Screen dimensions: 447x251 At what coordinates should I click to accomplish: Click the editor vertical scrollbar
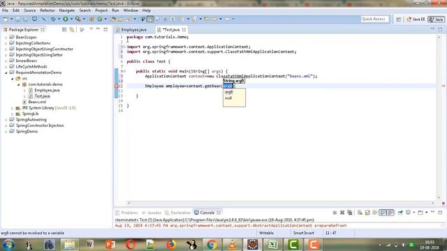[x=439, y=117]
